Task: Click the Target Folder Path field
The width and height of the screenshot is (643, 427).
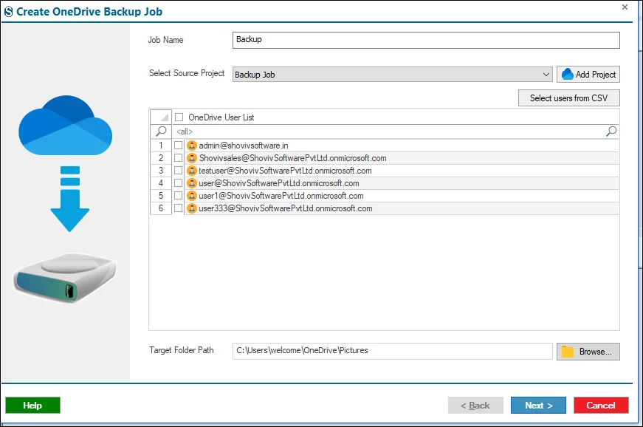Action: pos(393,351)
